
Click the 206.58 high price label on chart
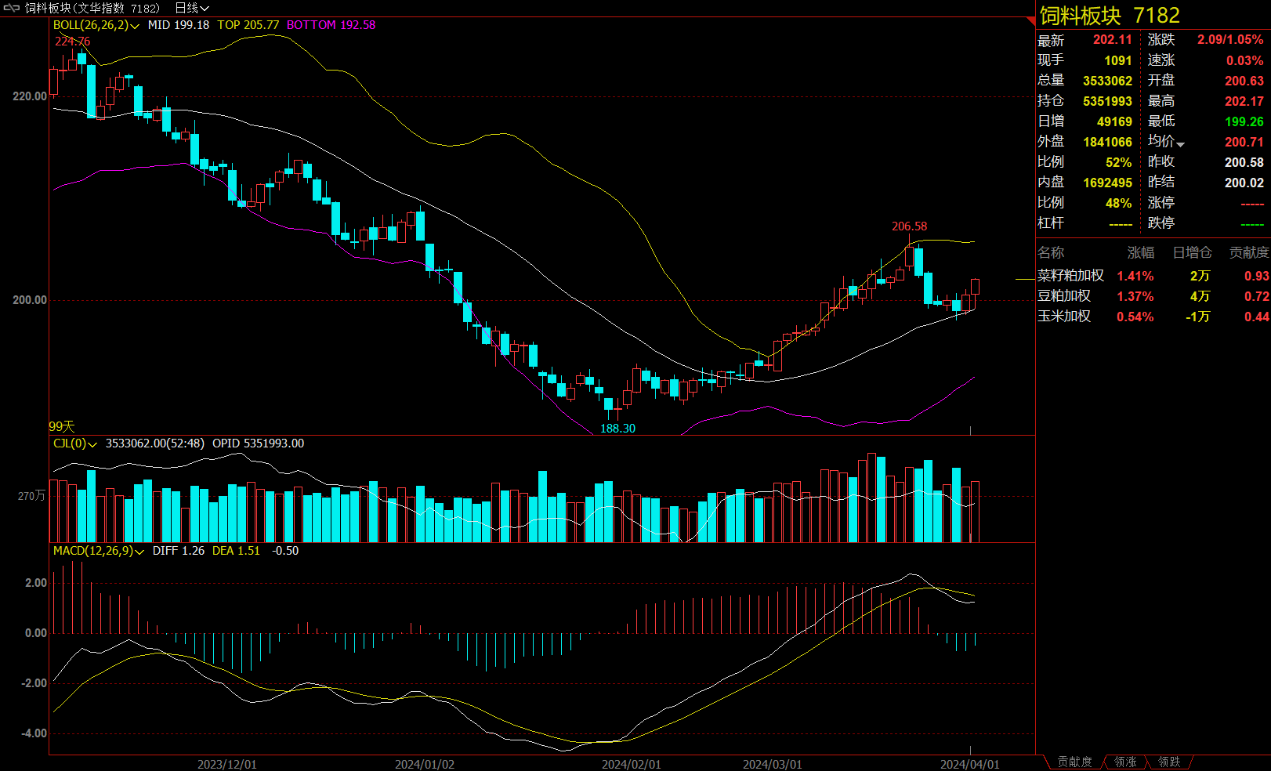point(909,226)
